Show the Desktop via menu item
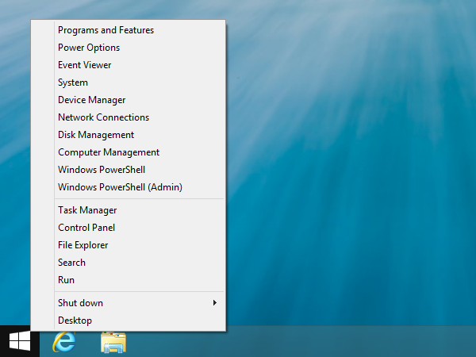The height and width of the screenshot is (357, 476). click(x=75, y=321)
